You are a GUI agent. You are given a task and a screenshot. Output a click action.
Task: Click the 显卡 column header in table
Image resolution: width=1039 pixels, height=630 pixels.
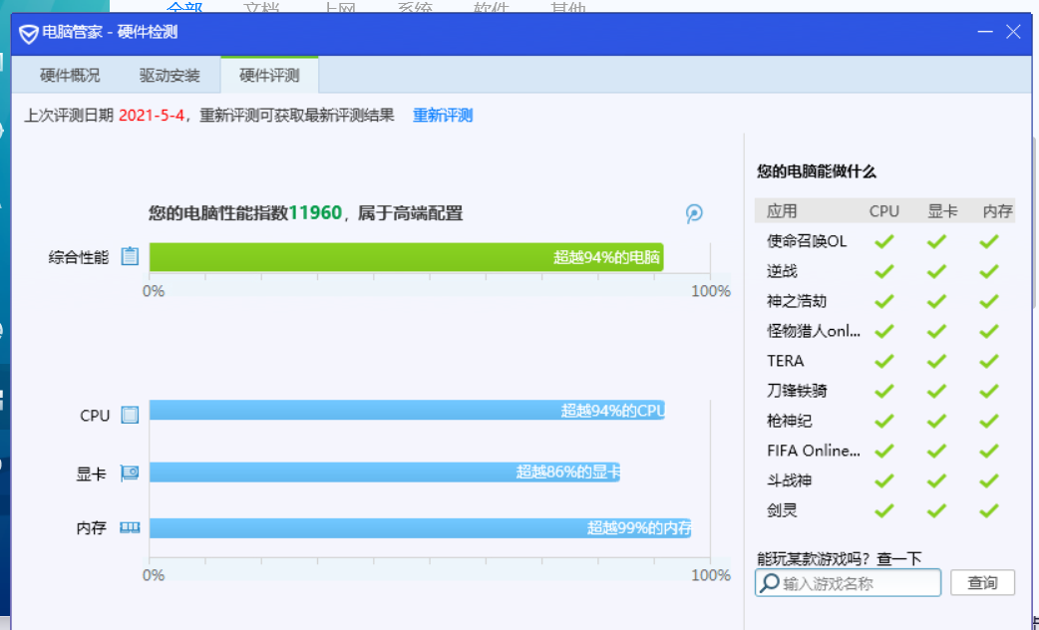[x=942, y=211]
